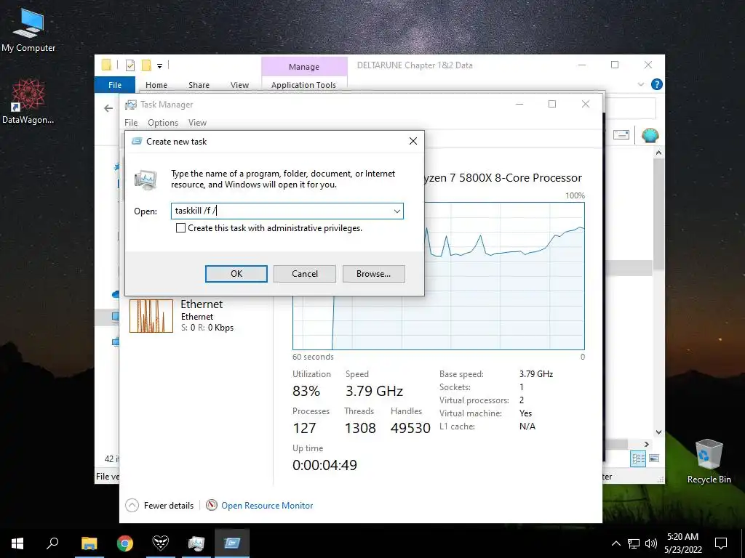The height and width of the screenshot is (558, 745).
Task: Open the Recycle Bin on desktop
Action: (x=709, y=461)
